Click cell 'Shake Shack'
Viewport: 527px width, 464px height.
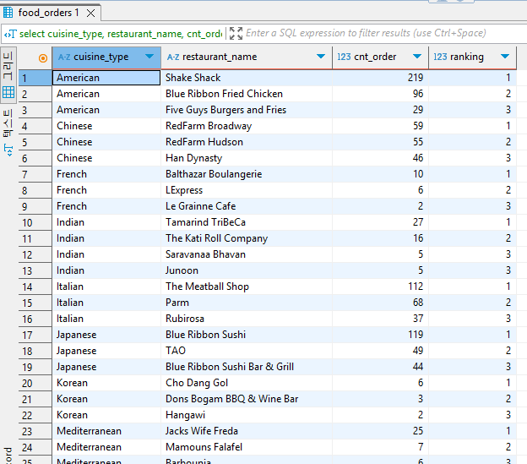(x=247, y=78)
